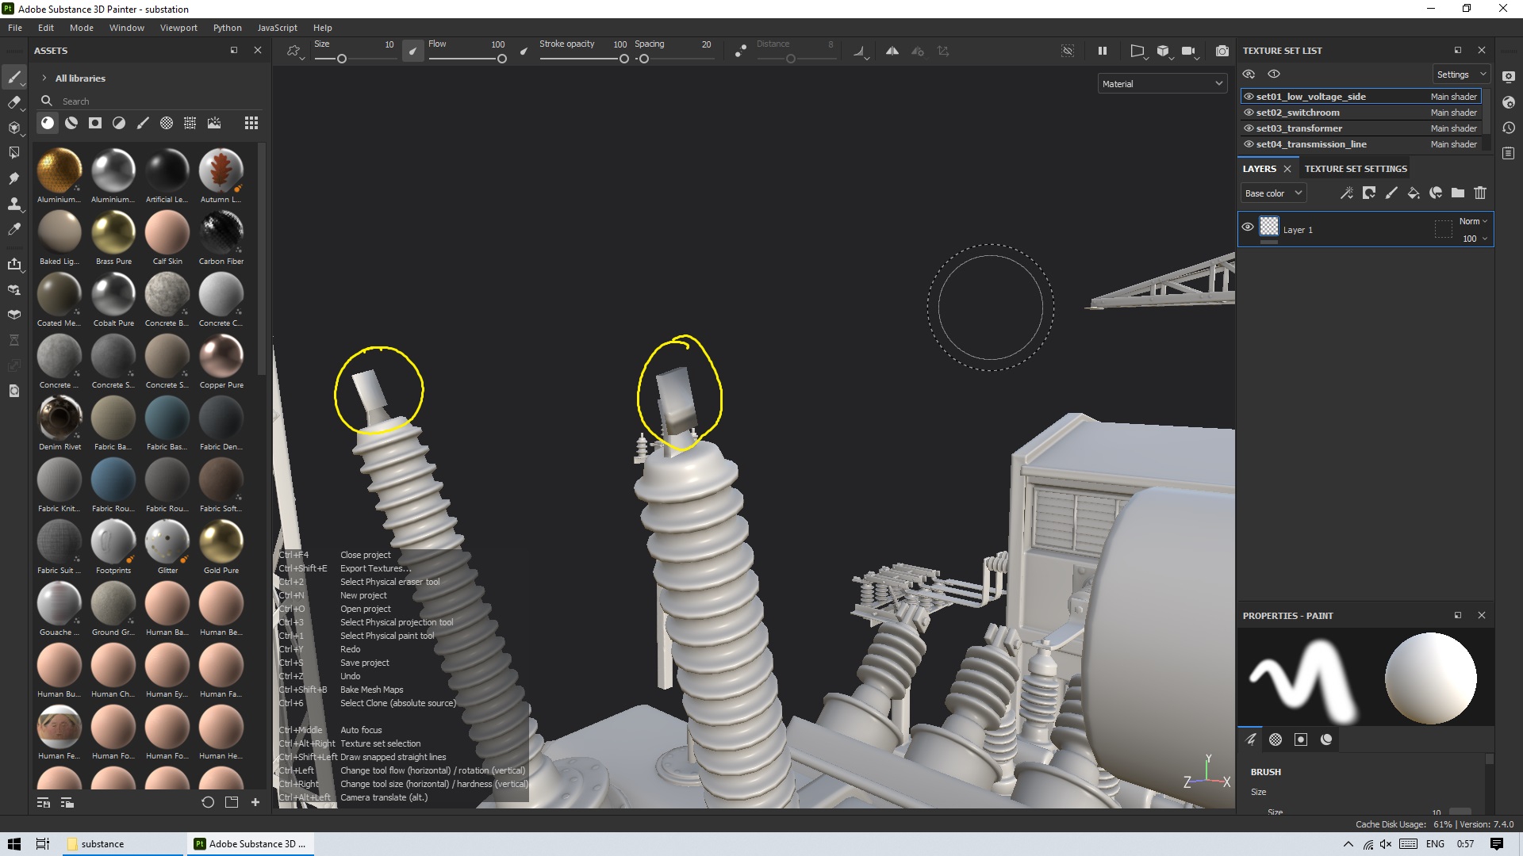Expand the All libraries tree
Image resolution: width=1523 pixels, height=856 pixels.
(44, 78)
